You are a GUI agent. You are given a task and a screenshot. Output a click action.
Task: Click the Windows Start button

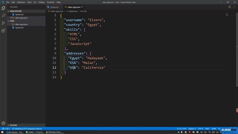(2, 132)
